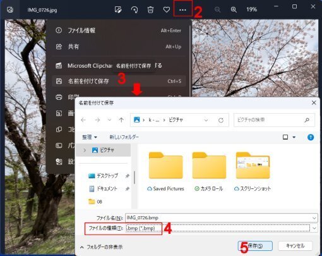322x256 pixels.
Task: Open the 整理 dropdown menu
Action: coord(90,137)
